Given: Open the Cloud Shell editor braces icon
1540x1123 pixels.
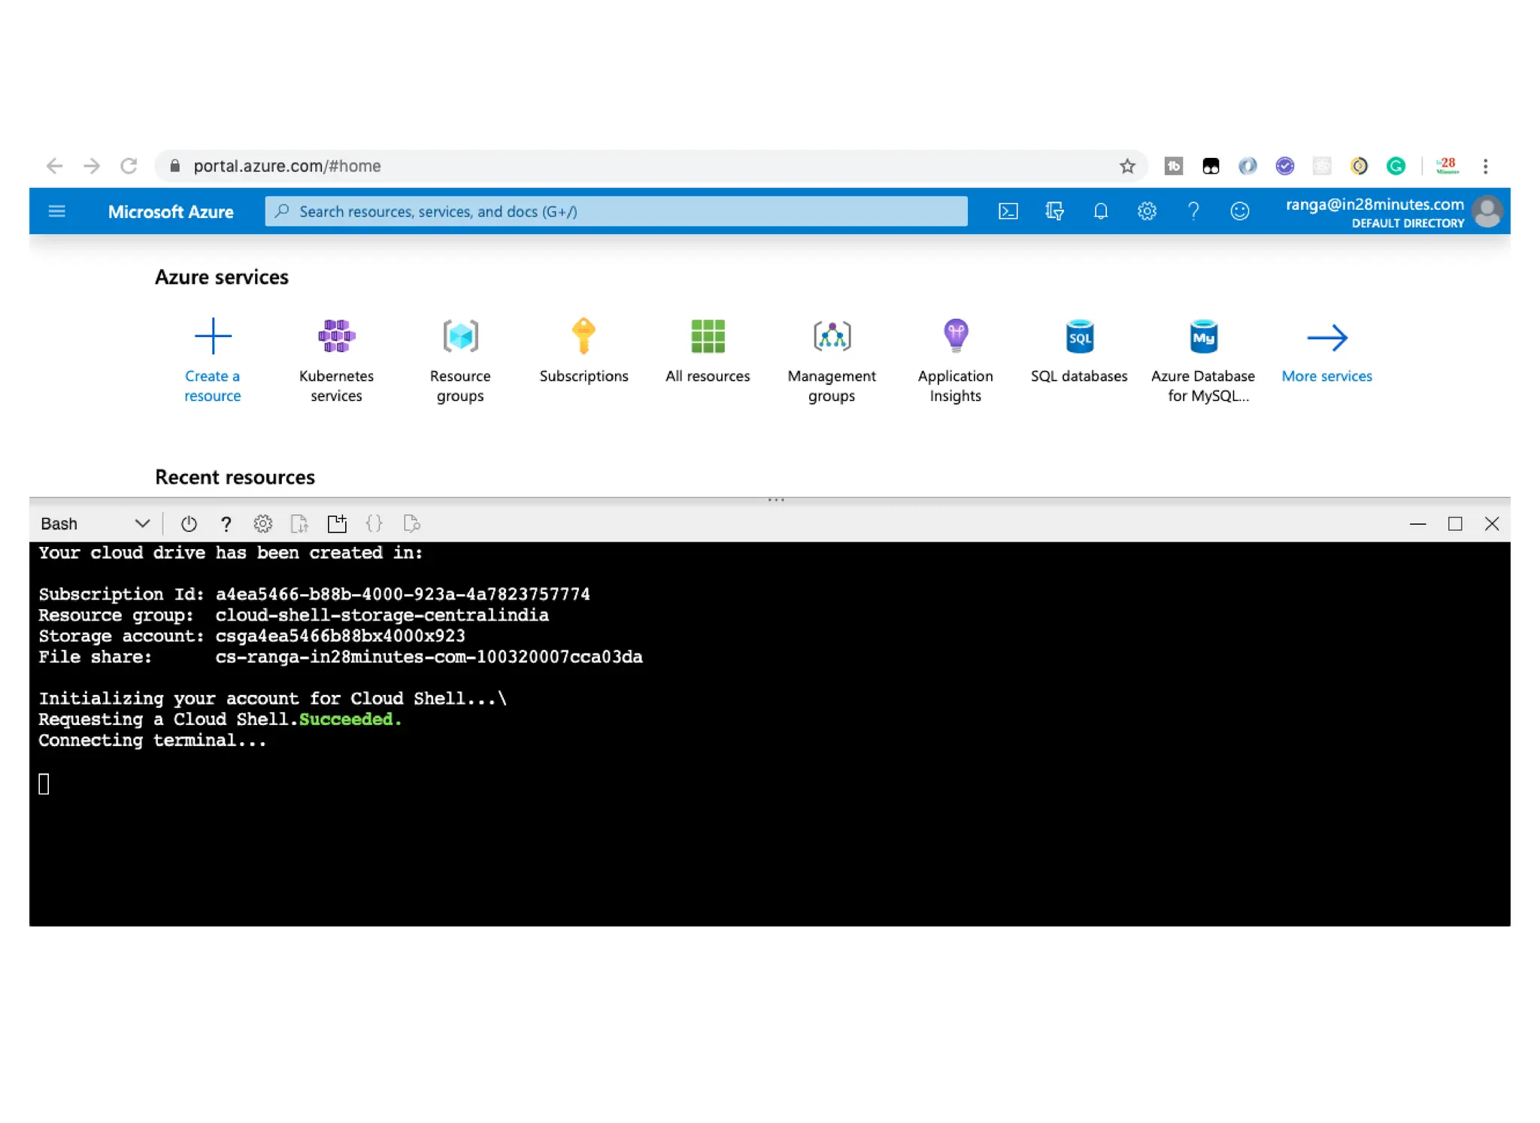Looking at the screenshot, I should [x=374, y=524].
